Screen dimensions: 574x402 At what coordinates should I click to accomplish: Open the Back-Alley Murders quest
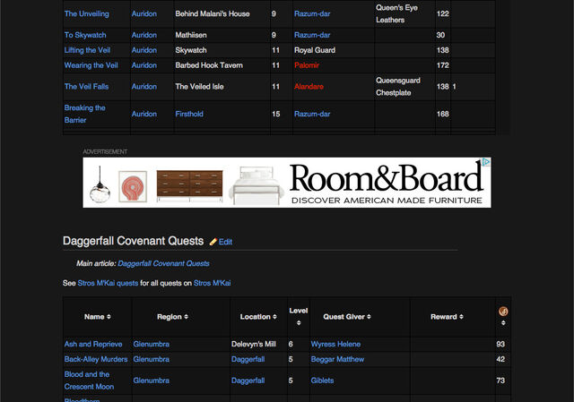coord(96,359)
